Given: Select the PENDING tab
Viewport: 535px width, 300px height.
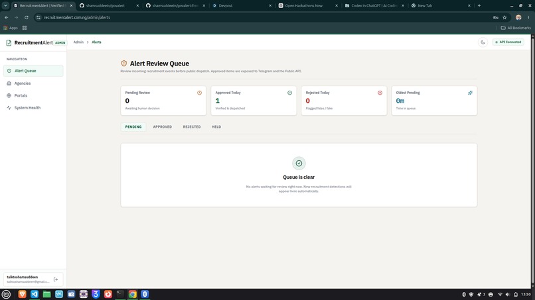Looking at the screenshot, I should pos(133,126).
